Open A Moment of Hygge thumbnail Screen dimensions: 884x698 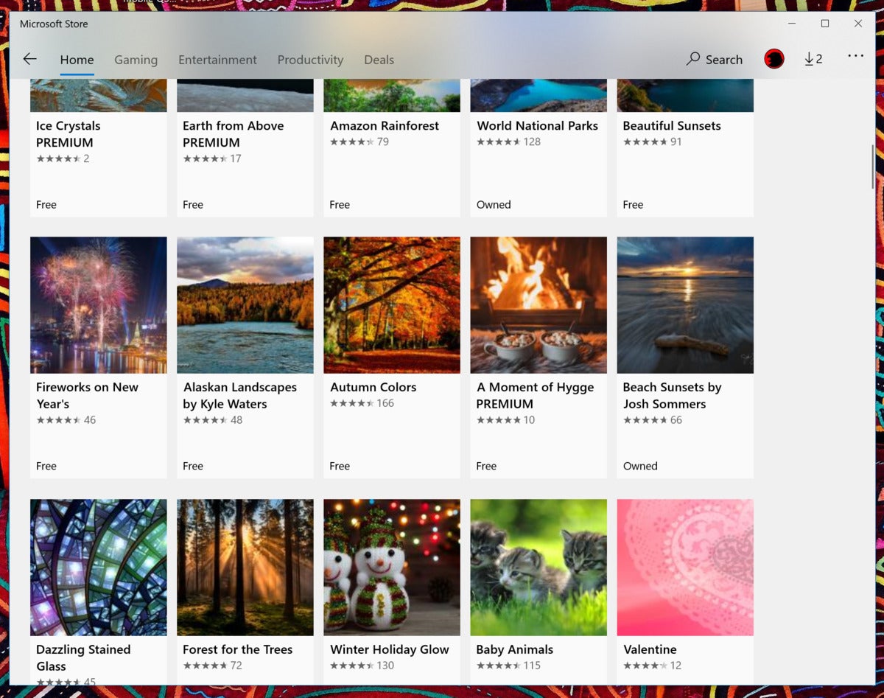pyautogui.click(x=539, y=305)
